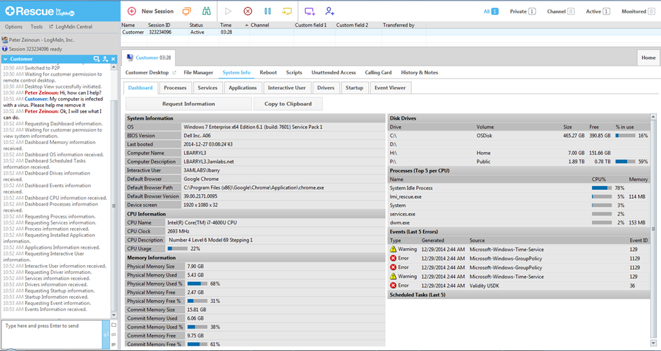The height and width of the screenshot is (351, 661).
Task: Filter sessions by Channel
Action: 560,11
